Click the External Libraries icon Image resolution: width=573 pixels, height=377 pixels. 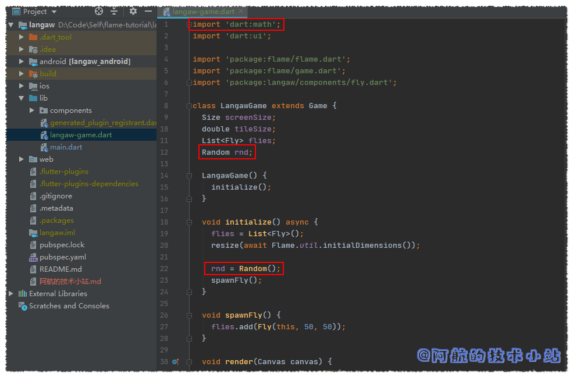click(23, 294)
